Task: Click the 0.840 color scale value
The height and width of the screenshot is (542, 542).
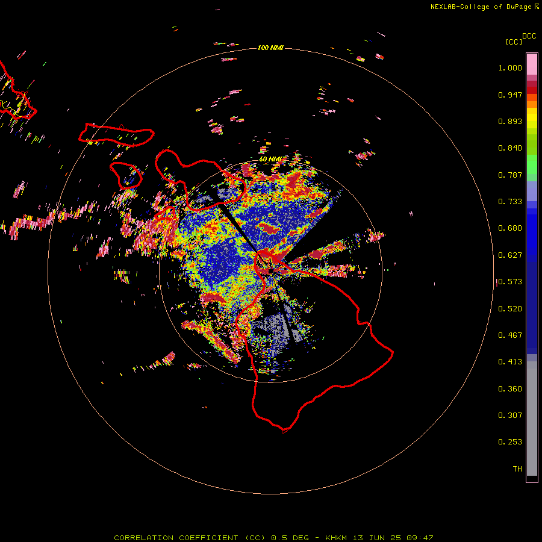Action: click(x=510, y=148)
